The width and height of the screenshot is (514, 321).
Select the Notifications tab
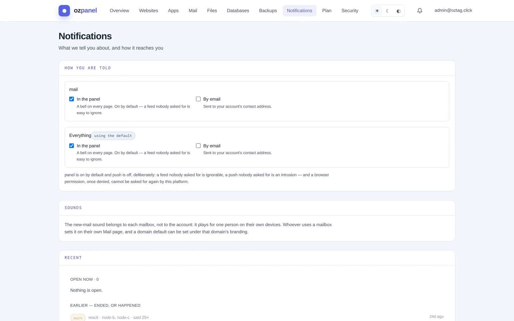pyautogui.click(x=300, y=11)
